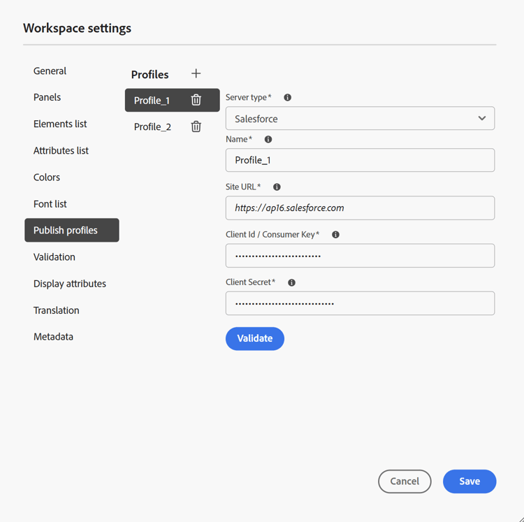524x522 pixels.
Task: Add a new profile with plus icon
Action: pyautogui.click(x=196, y=73)
